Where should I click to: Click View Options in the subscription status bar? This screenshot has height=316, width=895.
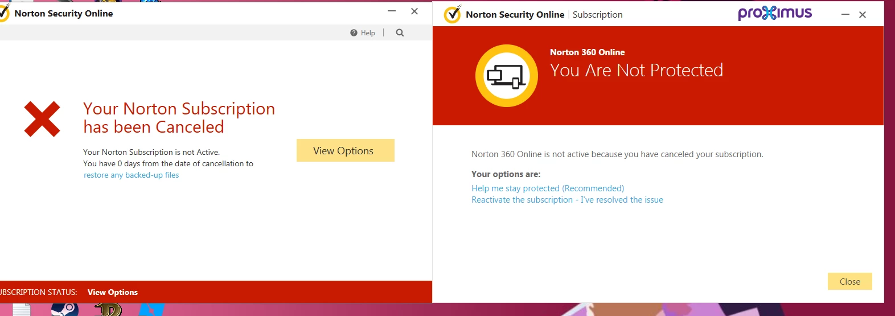113,292
